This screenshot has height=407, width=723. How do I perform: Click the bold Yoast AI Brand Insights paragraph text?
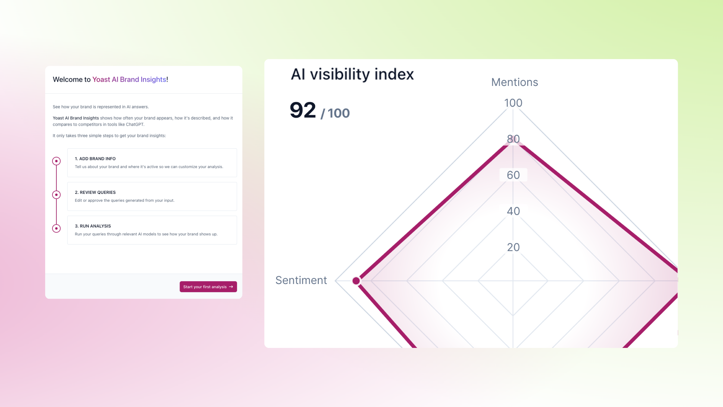pos(76,118)
